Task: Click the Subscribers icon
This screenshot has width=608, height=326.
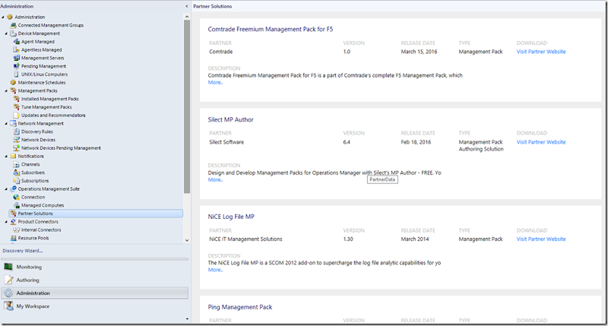Action: click(x=16, y=172)
